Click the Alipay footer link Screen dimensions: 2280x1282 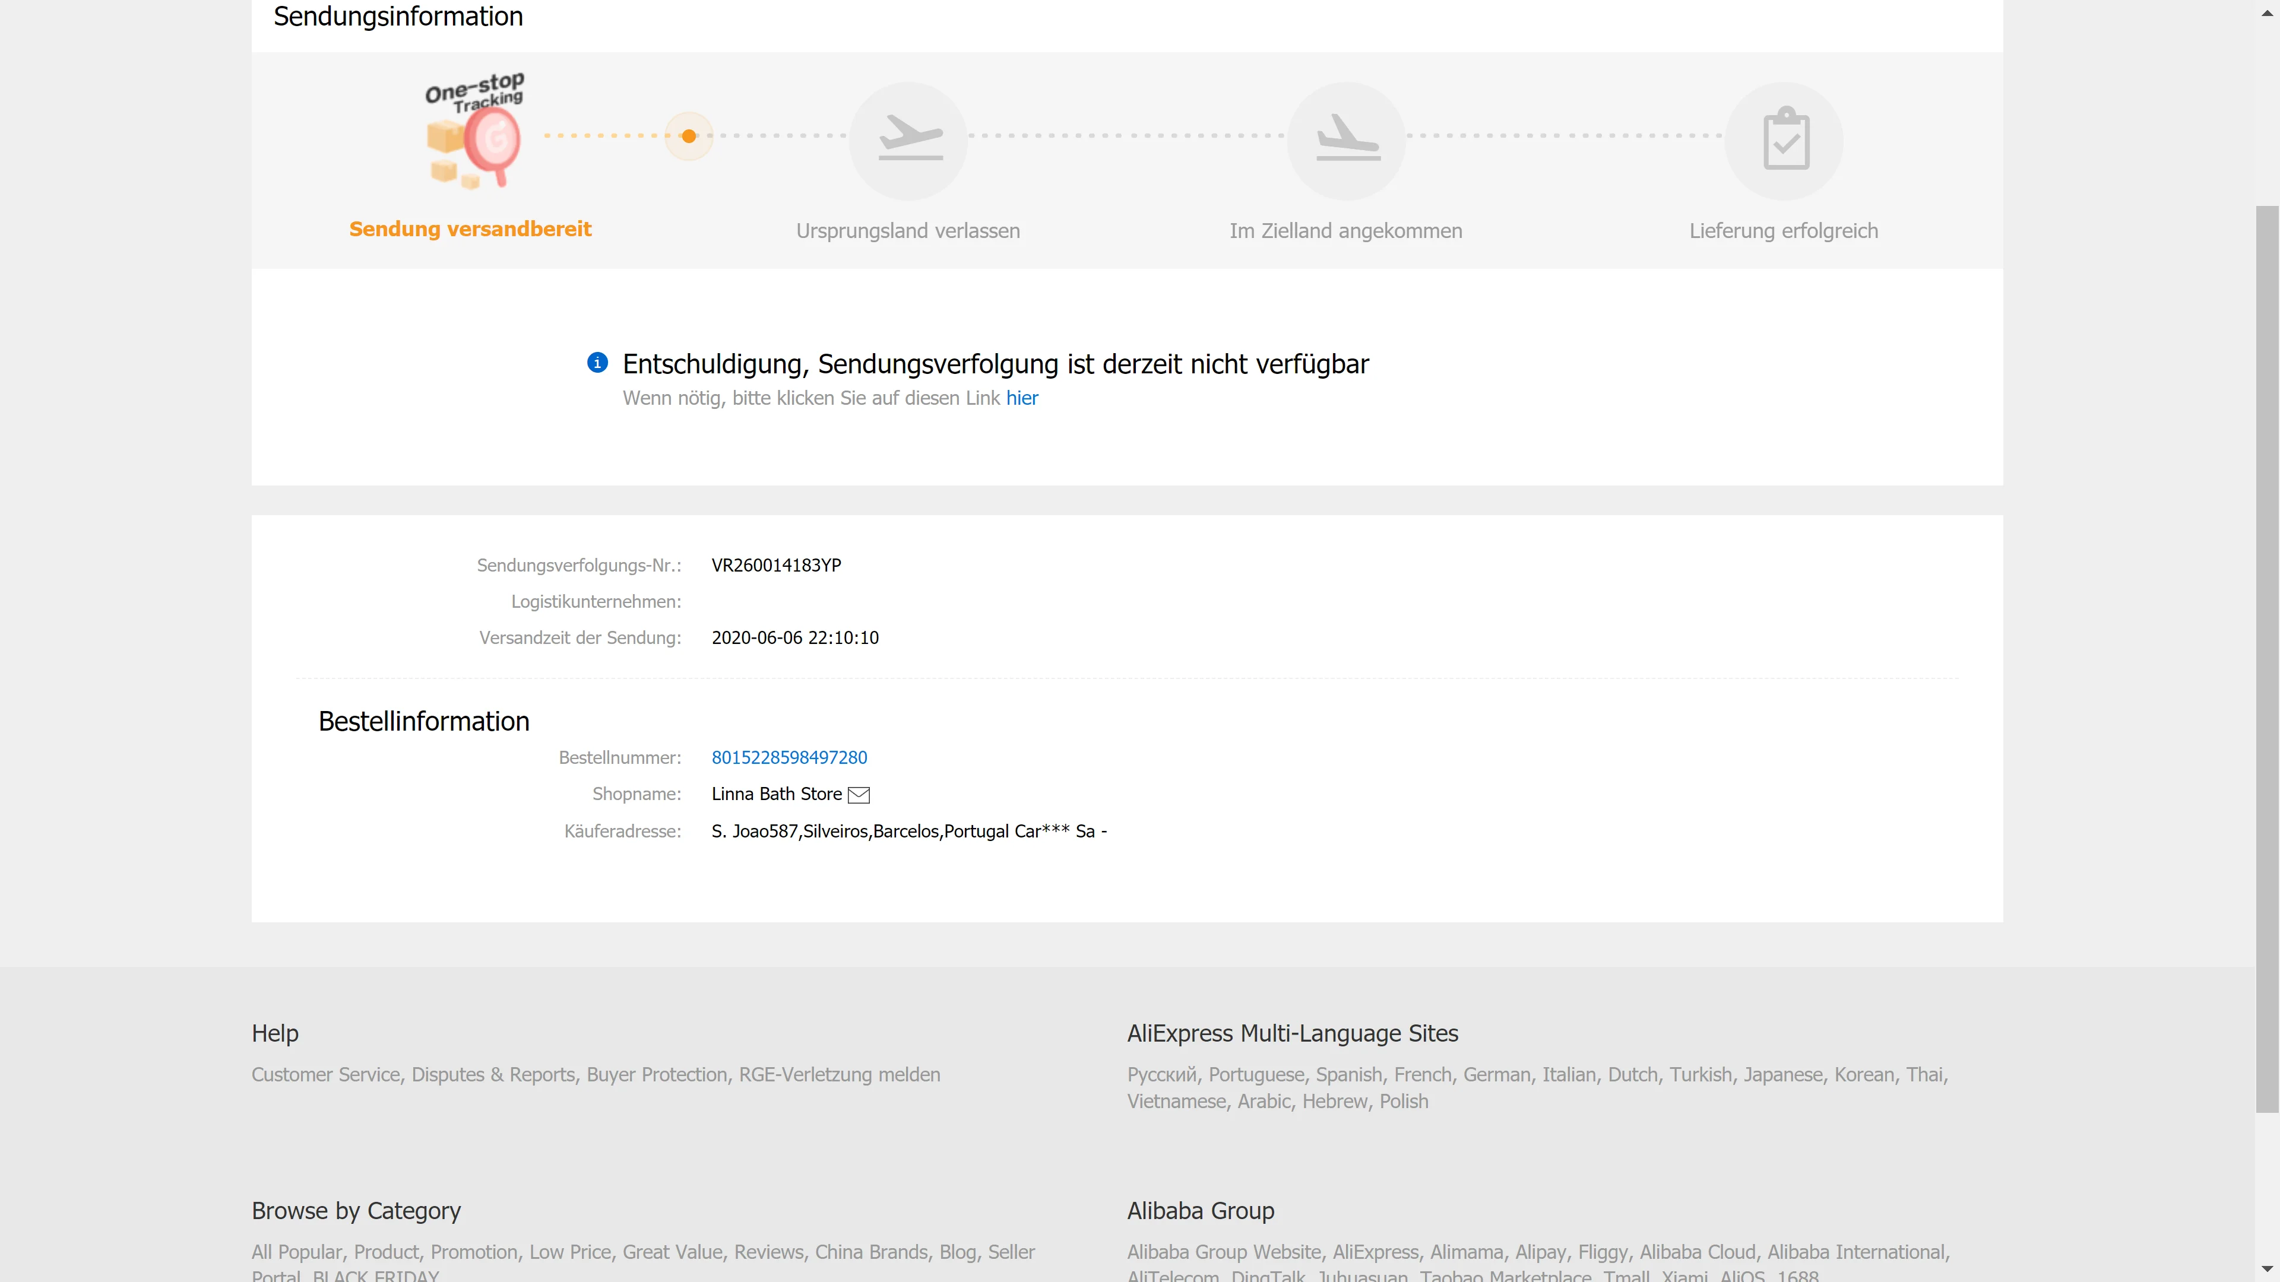pyautogui.click(x=1540, y=1252)
